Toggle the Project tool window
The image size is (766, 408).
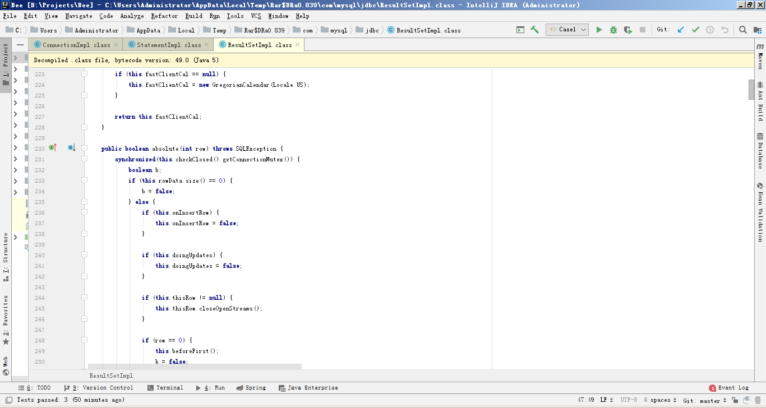[6, 64]
